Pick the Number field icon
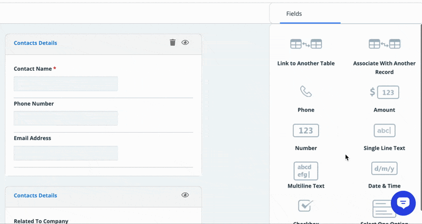The width and height of the screenshot is (422, 224). tap(306, 130)
